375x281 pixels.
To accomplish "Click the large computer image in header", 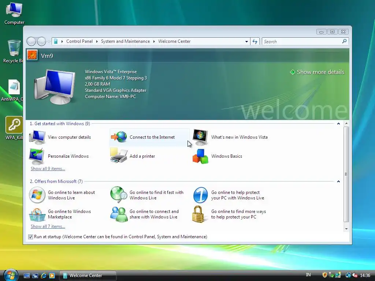I will (x=55, y=86).
